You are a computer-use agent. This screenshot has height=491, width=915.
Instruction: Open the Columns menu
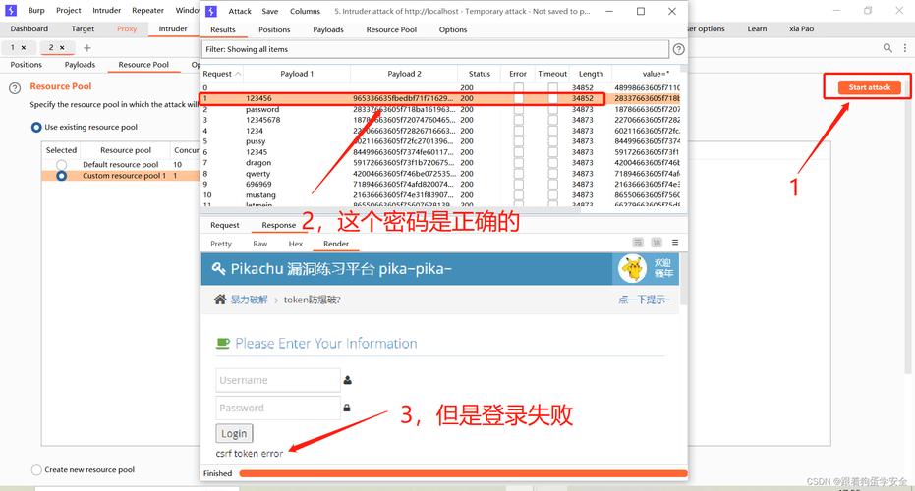point(306,11)
